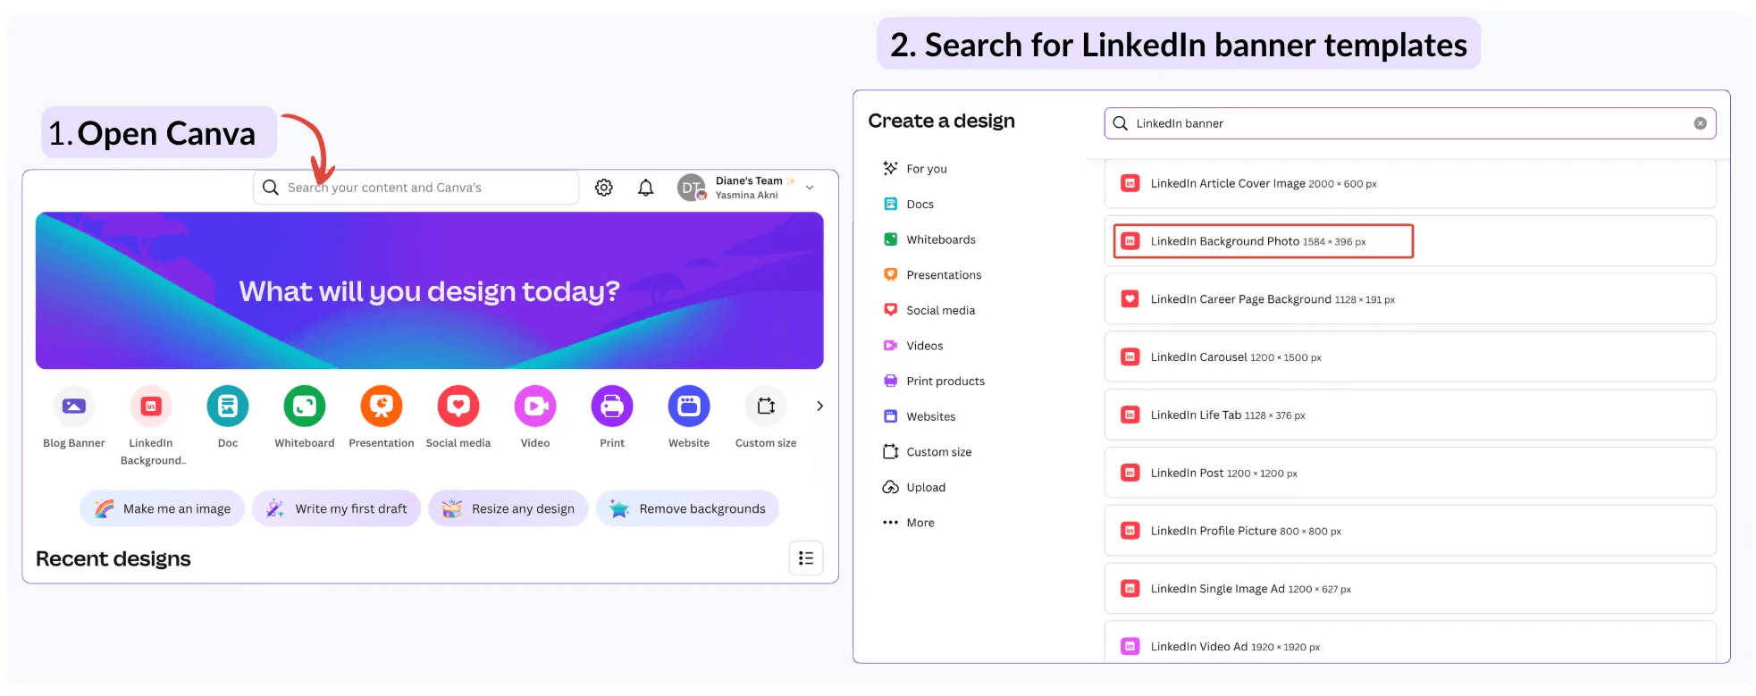
Task: Select LinkedIn Carousel 1200 × 1500 result
Action: coord(1410,357)
